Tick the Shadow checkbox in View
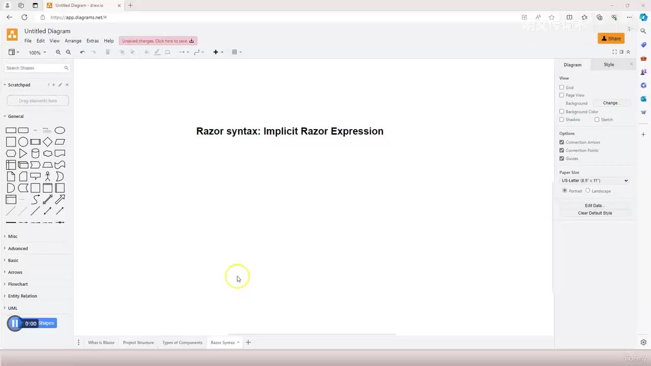 click(x=561, y=119)
